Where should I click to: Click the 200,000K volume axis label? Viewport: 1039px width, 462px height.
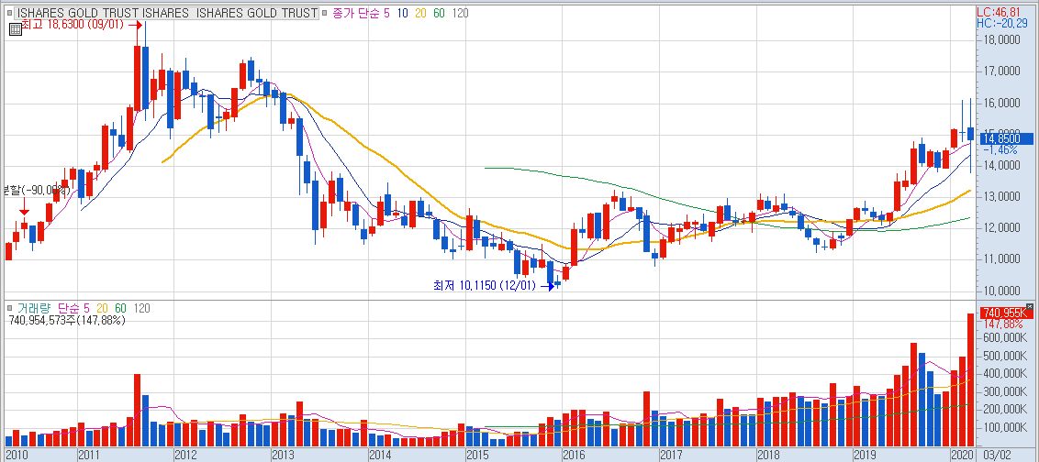click(x=1005, y=410)
